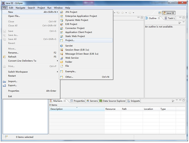Click the EJB Project icon
The image size is (189, 143).
point(62,24)
